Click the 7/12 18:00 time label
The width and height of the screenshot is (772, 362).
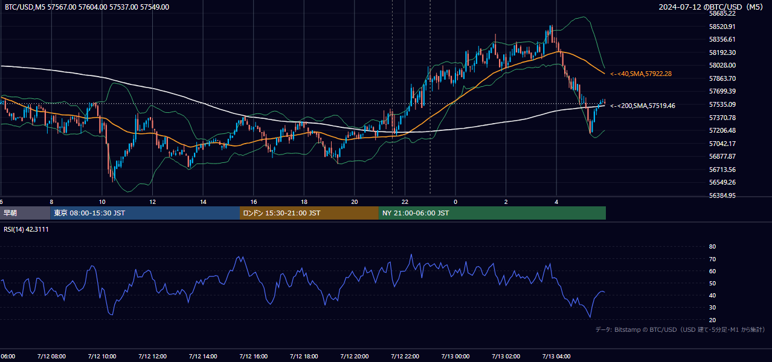[x=304, y=357]
